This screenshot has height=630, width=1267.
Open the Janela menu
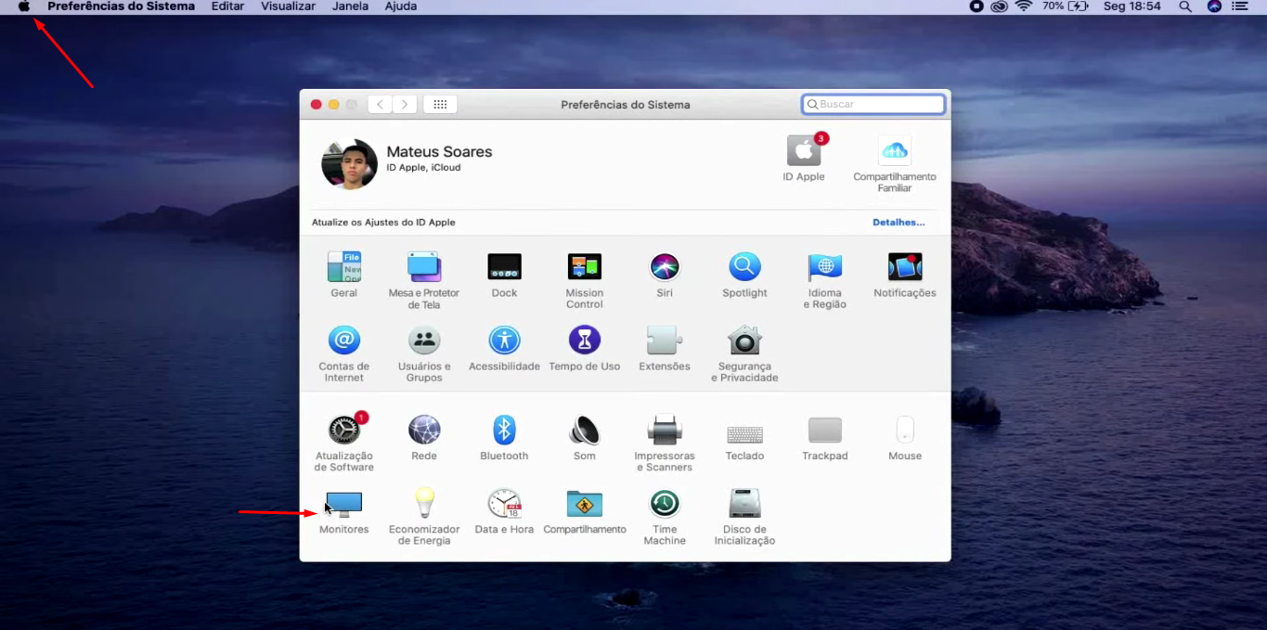coord(350,6)
